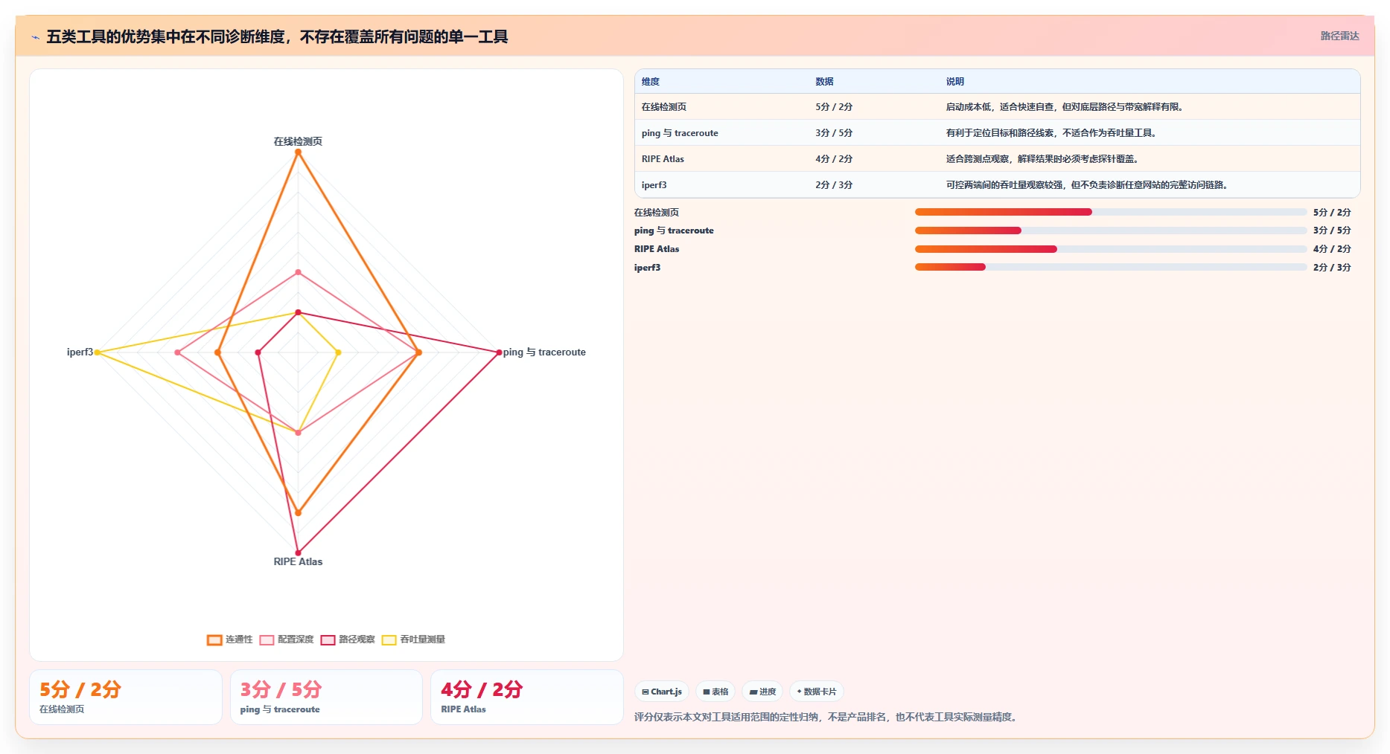Click the 在线检测页 progress bar
This screenshot has width=1390, height=754.
pos(1111,212)
